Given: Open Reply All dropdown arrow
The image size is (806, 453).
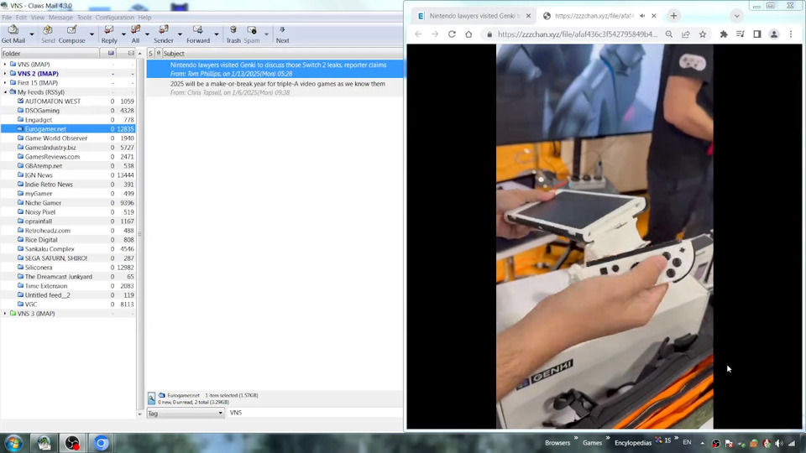Looking at the screenshot, I should (147, 34).
